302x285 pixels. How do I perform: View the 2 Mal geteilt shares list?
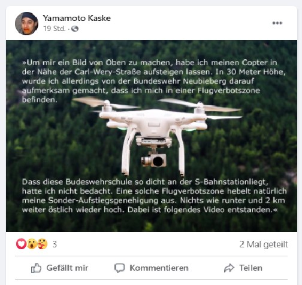click(x=264, y=244)
